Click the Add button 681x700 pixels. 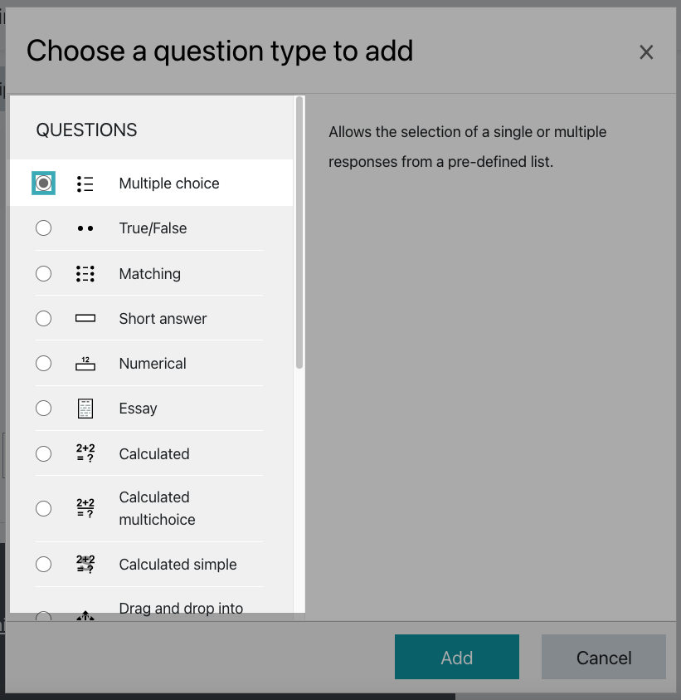click(457, 657)
